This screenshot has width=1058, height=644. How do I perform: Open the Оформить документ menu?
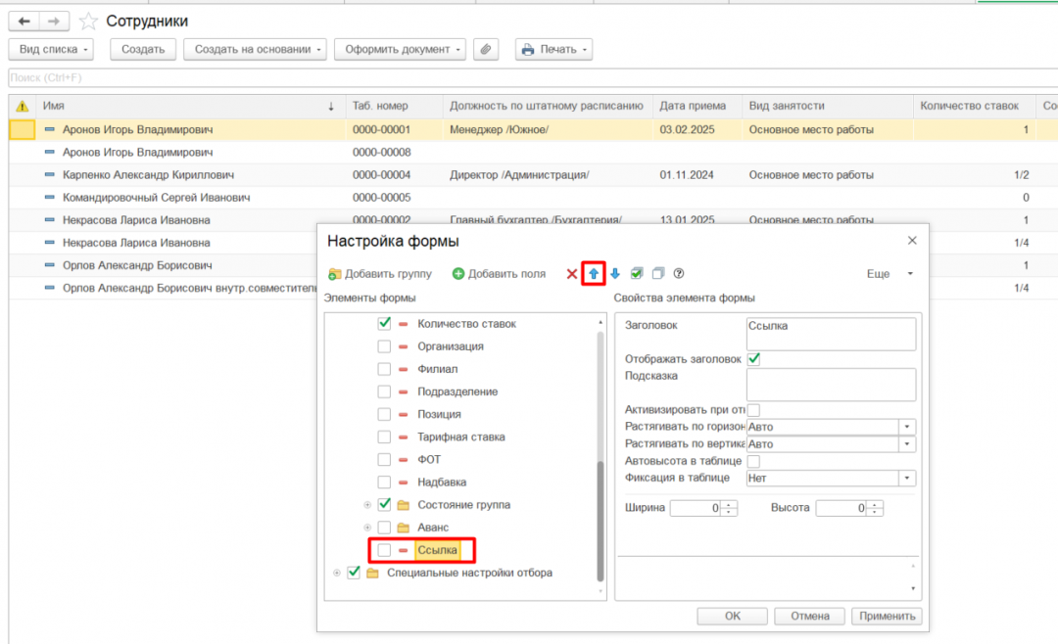coord(400,49)
